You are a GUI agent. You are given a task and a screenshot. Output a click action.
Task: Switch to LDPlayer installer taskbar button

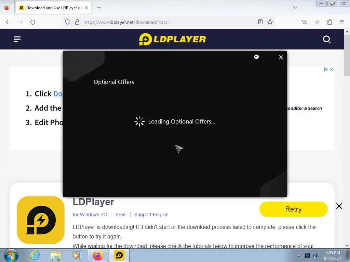pyautogui.click(x=119, y=255)
